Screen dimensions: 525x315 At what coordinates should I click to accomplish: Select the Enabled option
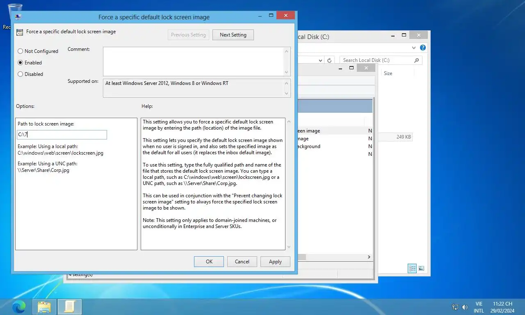click(x=30, y=63)
